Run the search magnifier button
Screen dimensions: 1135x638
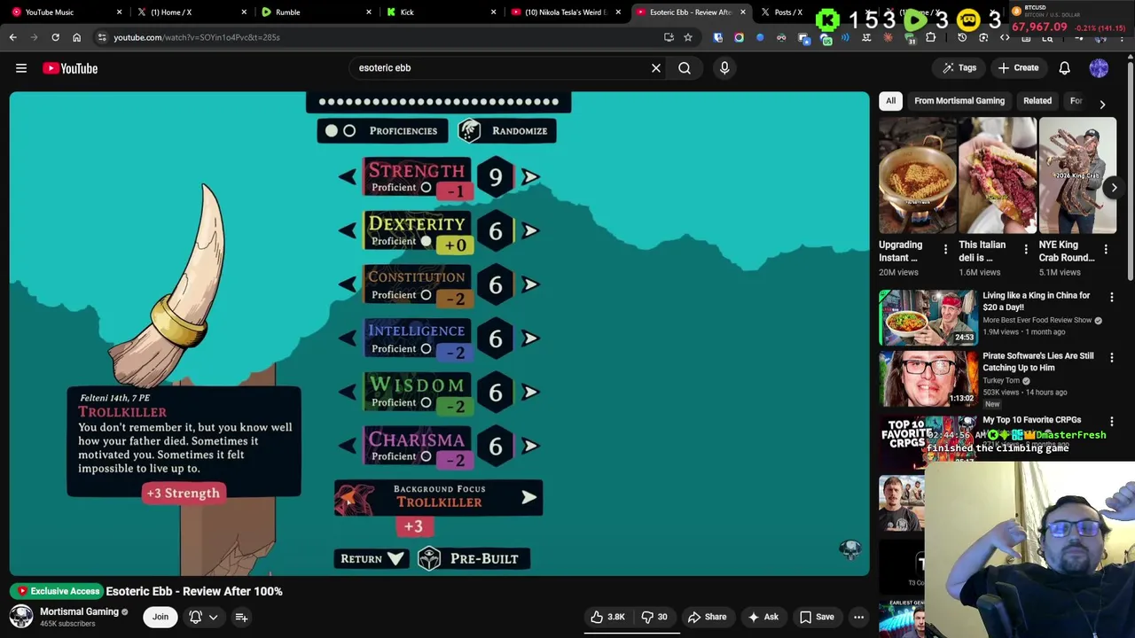(x=685, y=68)
